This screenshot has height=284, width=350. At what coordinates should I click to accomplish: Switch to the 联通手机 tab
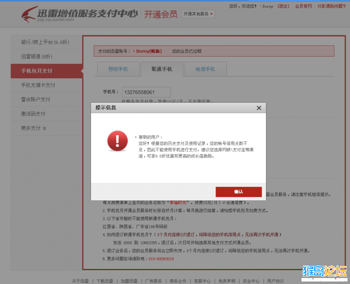click(x=162, y=69)
